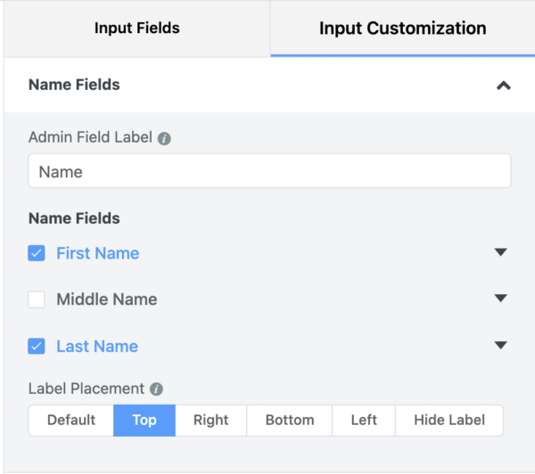The height and width of the screenshot is (474, 535).
Task: Collapse the Name Fields section with the chevron
Action: click(503, 86)
